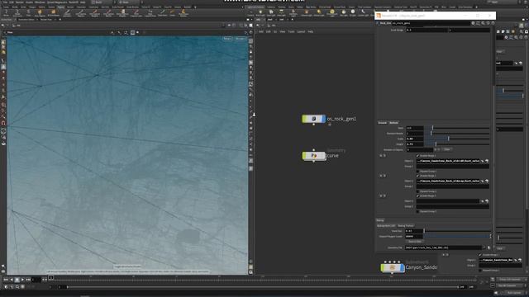Switch to the Refine tab
This screenshot has width=529, height=297.
point(393,123)
